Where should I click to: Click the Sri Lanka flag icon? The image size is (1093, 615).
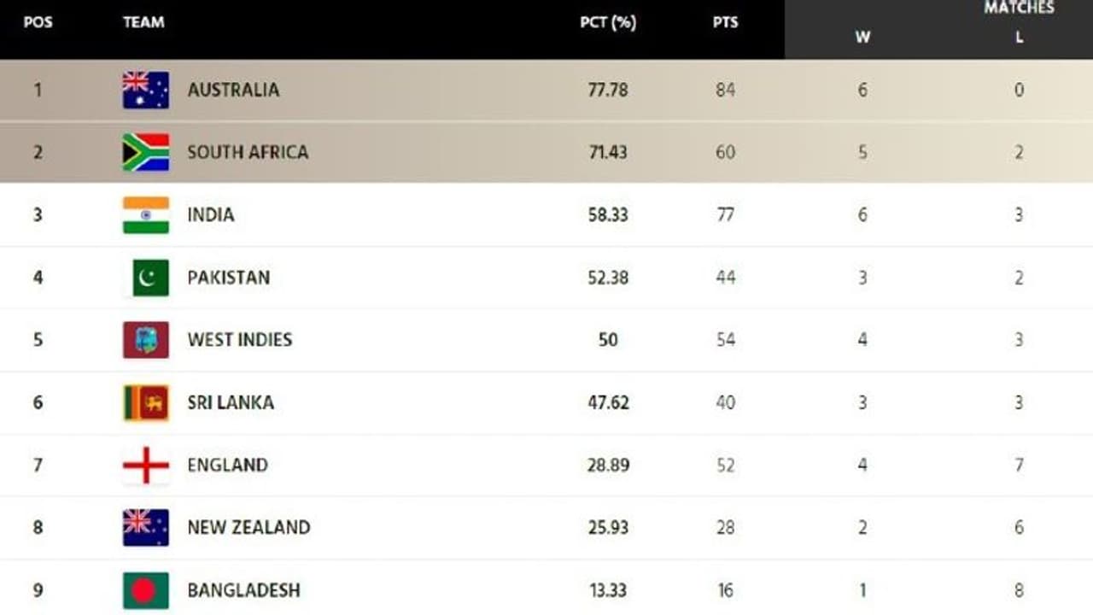click(145, 402)
